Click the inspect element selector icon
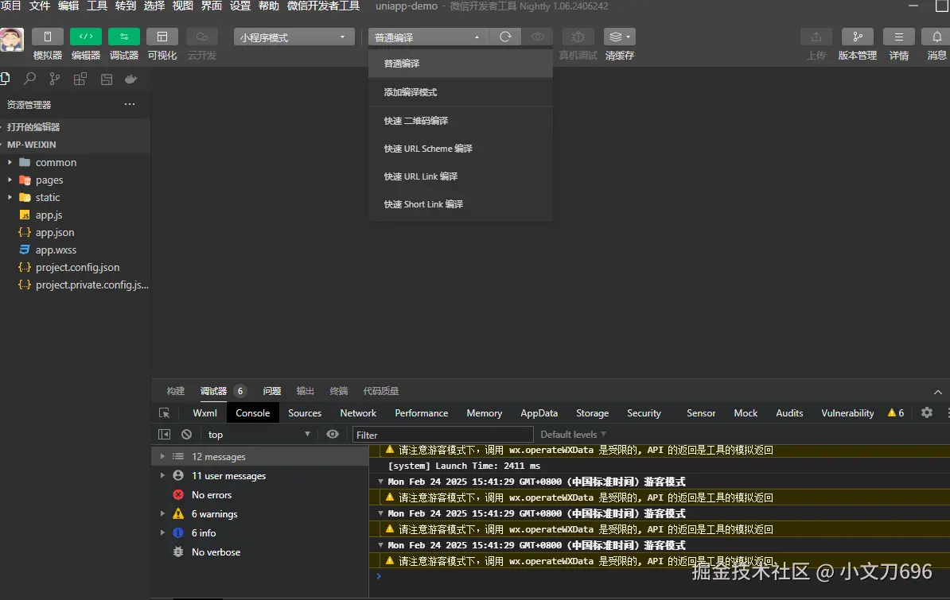This screenshot has width=950, height=600. [164, 413]
